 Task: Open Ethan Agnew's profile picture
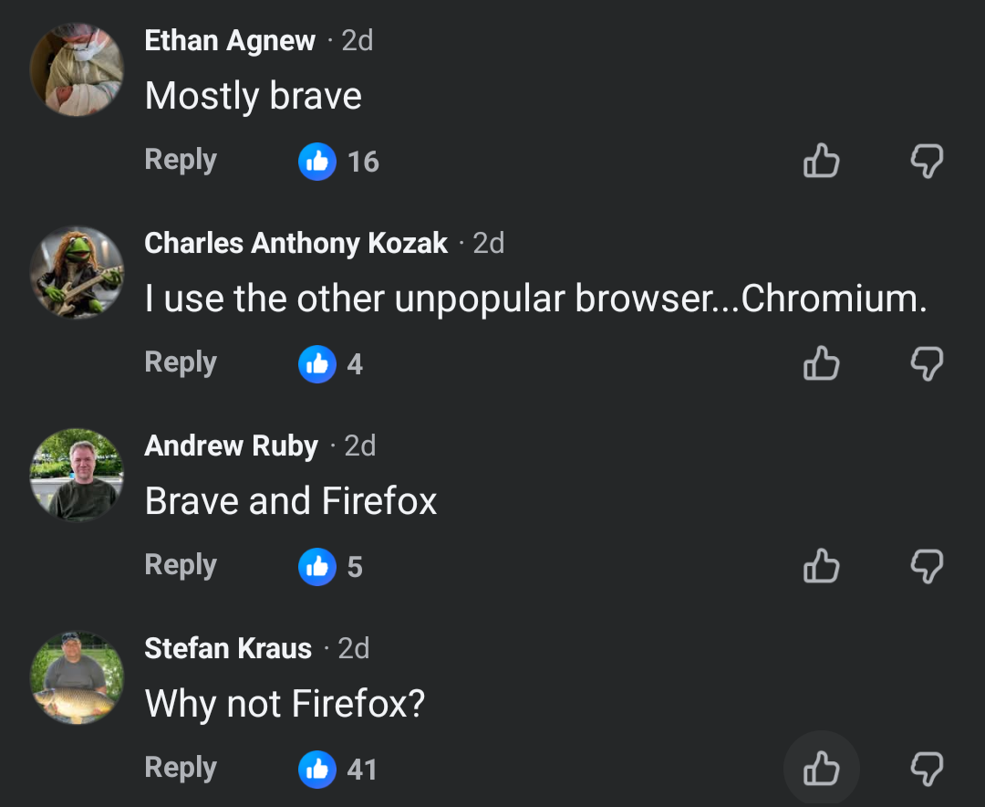point(77,69)
